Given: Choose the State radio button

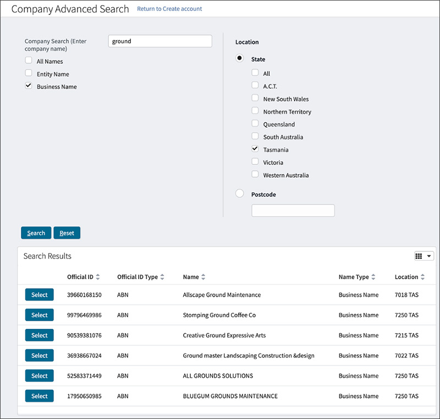Looking at the screenshot, I should point(239,59).
